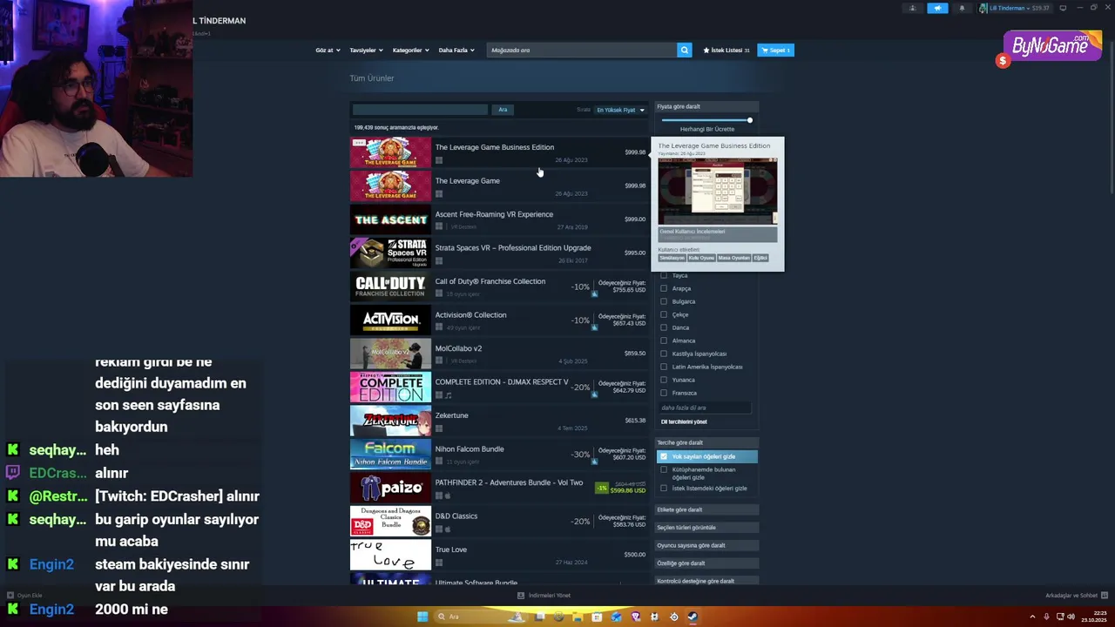Image resolution: width=1115 pixels, height=627 pixels.
Task: Open the Zekertune listing
Action: [499, 421]
